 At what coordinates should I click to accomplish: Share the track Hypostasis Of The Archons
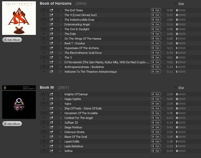click(51, 48)
